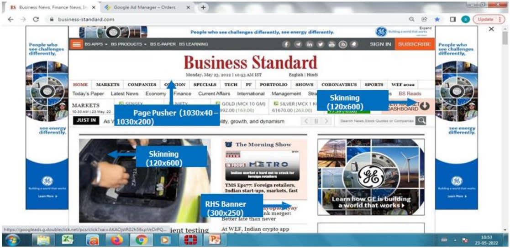
Task: Pause the Just In ticker
Action: [316, 121]
